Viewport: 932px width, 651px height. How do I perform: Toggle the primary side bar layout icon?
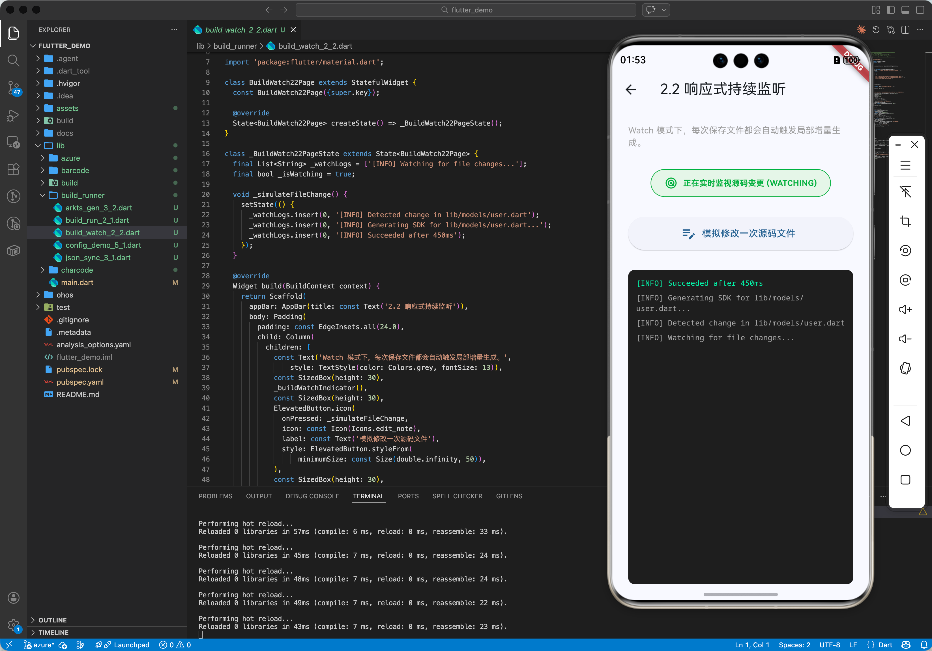pos(891,10)
